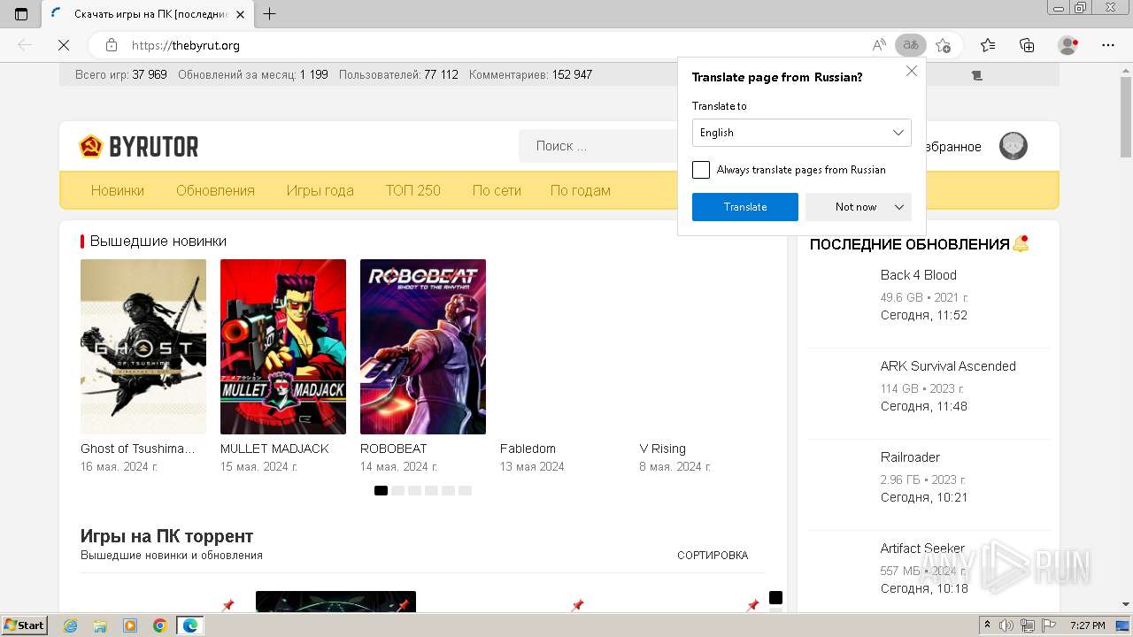Open media player from taskbar
Screen dimensions: 1133x637
pyautogui.click(x=130, y=625)
